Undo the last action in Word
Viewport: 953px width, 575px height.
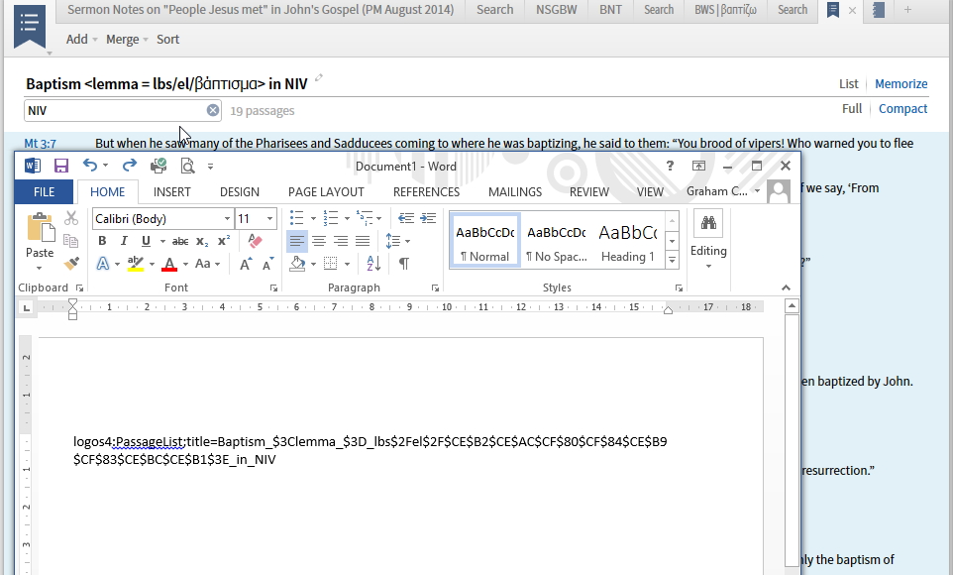pos(90,165)
